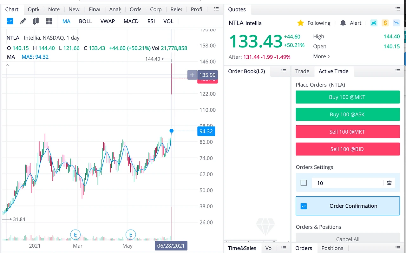
Task: Switch to the Positions tab
Action: coord(332,248)
